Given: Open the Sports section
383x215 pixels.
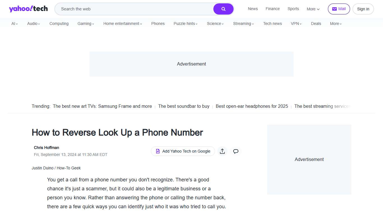Looking at the screenshot, I should [x=293, y=9].
